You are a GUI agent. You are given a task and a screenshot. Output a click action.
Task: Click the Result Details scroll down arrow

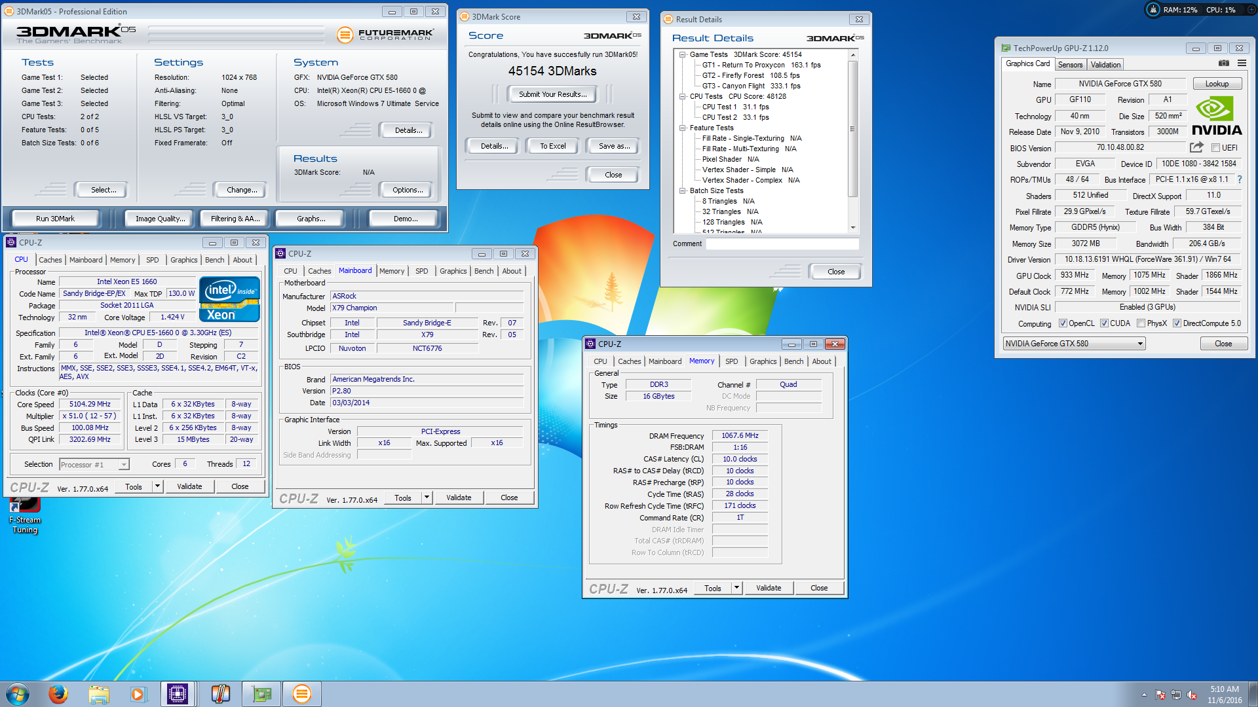(x=852, y=227)
